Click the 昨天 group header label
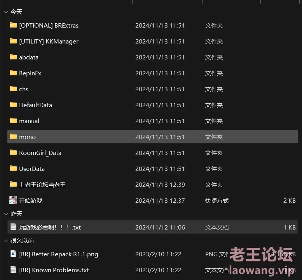Screen dimensions: 302x280 coord(16,214)
